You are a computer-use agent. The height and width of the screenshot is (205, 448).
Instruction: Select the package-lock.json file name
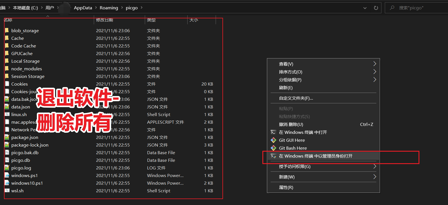(30, 145)
